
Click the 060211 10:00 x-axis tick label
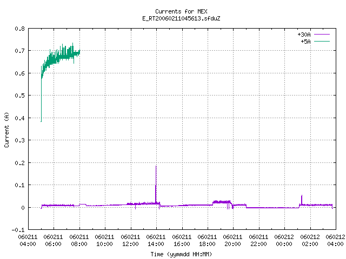pyautogui.click(x=104, y=241)
